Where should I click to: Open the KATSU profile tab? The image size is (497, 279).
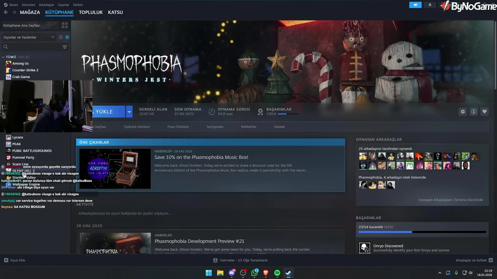point(115,12)
